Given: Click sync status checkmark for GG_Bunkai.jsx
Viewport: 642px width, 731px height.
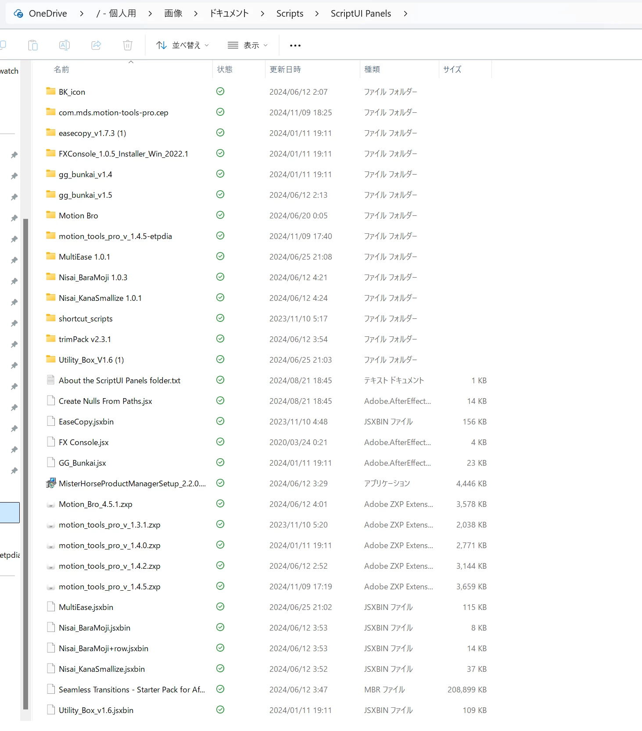Looking at the screenshot, I should click(x=220, y=462).
